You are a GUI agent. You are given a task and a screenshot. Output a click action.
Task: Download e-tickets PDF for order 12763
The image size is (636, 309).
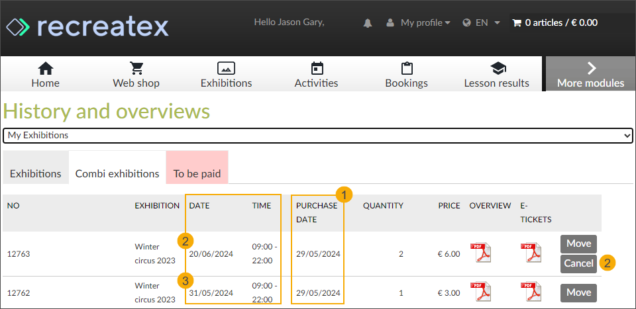point(531,253)
